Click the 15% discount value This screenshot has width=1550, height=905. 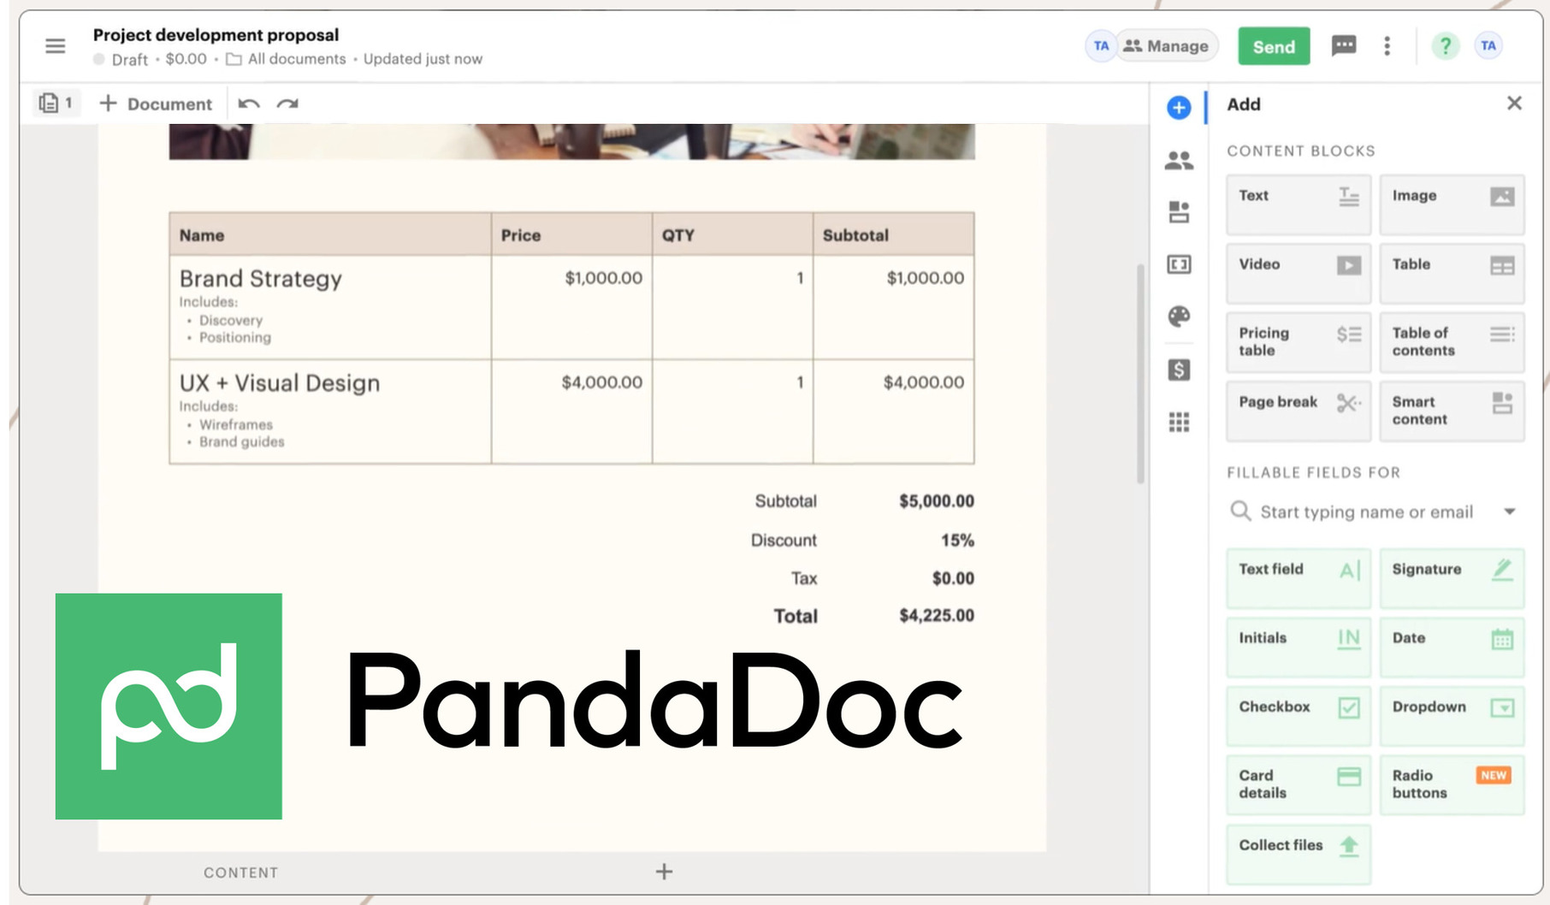(x=957, y=541)
